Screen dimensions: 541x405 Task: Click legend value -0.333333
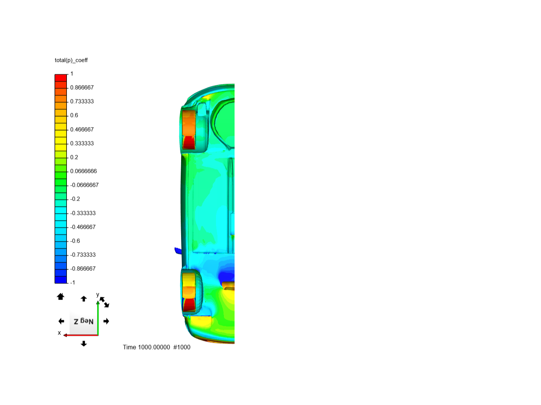(x=83, y=213)
